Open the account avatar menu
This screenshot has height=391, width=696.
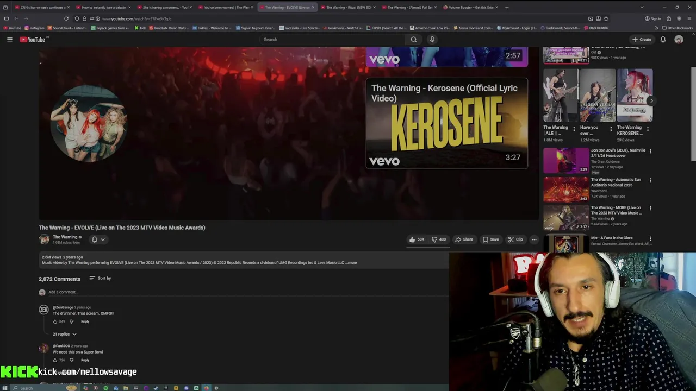679,39
